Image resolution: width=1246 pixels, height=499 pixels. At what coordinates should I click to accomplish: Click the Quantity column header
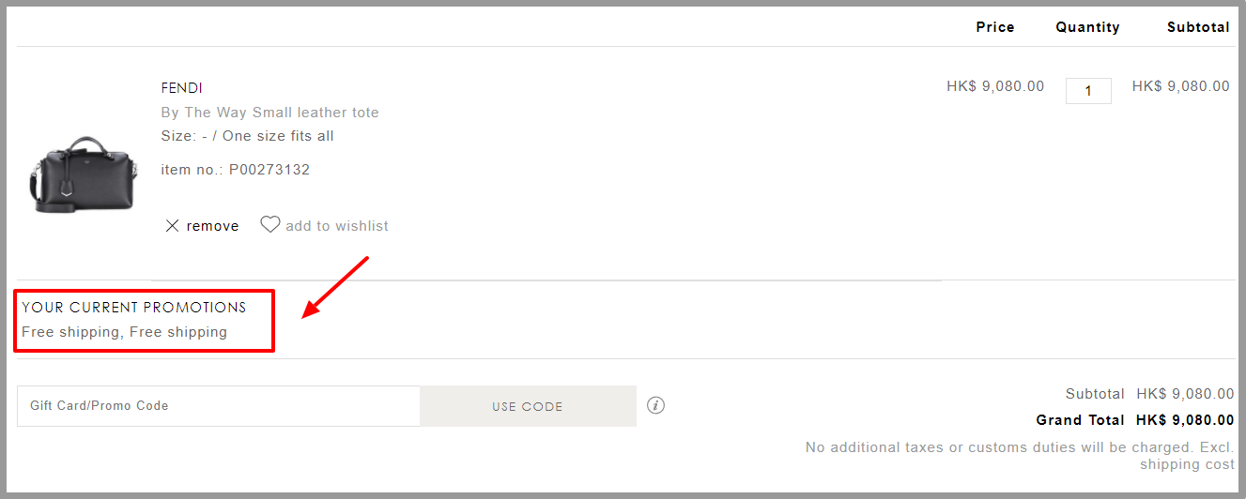[x=1087, y=27]
